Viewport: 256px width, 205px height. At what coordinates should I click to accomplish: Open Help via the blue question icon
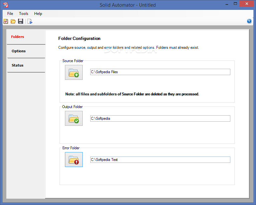click(x=249, y=21)
